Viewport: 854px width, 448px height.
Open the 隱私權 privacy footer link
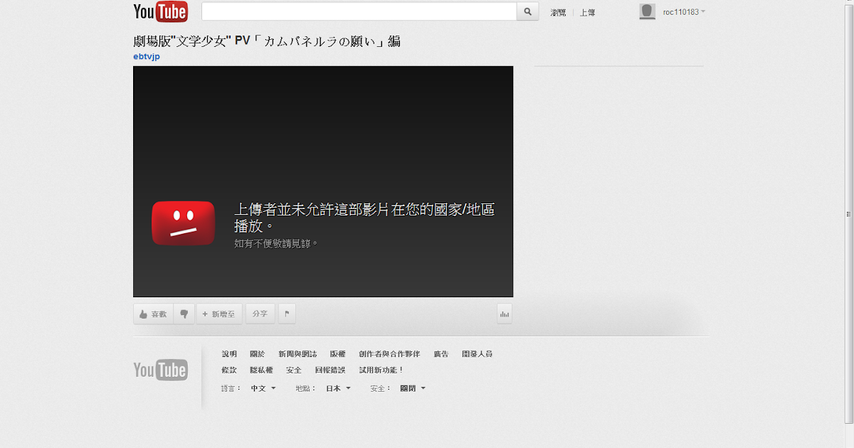261,370
